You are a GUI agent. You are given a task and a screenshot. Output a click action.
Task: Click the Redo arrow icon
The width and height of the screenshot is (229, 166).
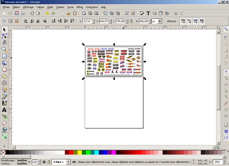pos(53,13)
